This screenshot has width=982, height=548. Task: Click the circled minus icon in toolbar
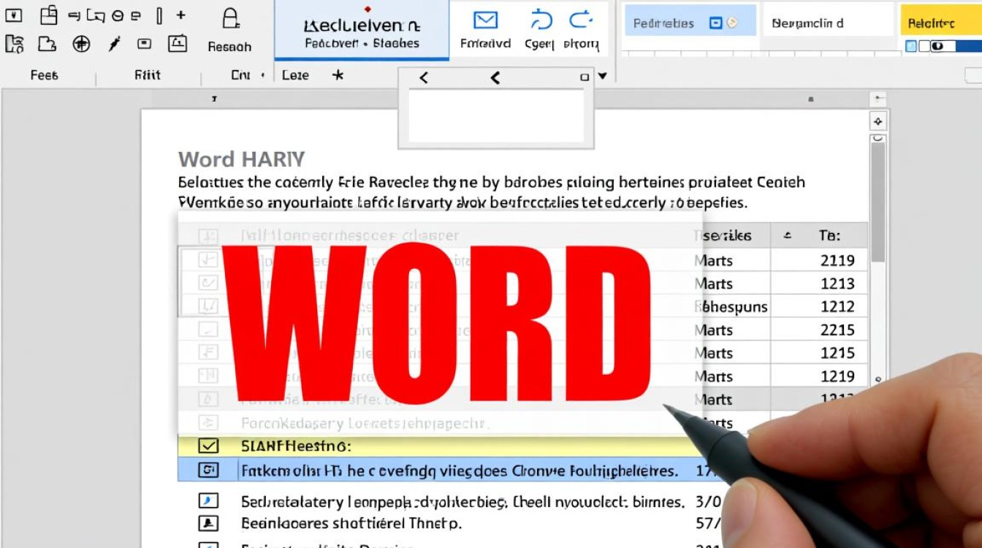point(117,15)
